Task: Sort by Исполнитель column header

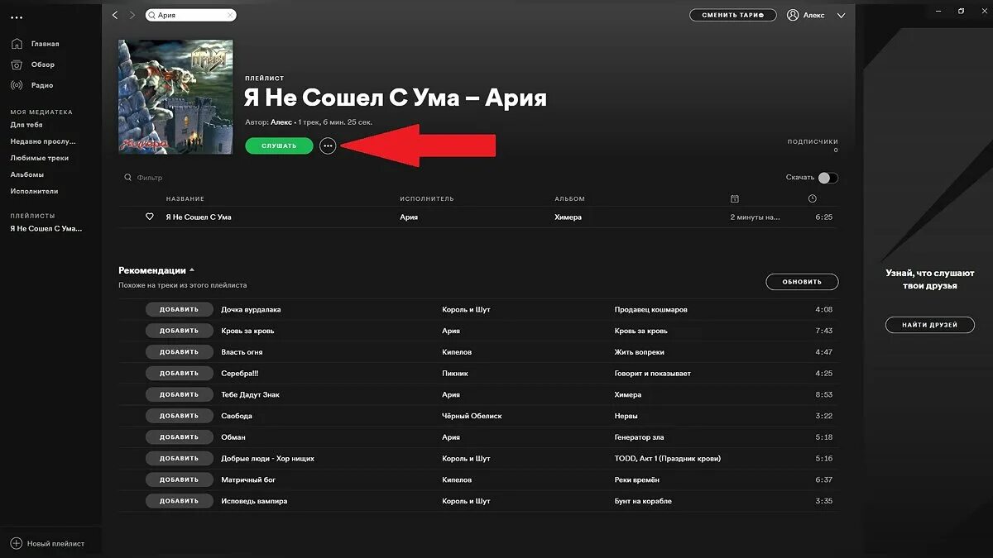Action: pyautogui.click(x=427, y=198)
